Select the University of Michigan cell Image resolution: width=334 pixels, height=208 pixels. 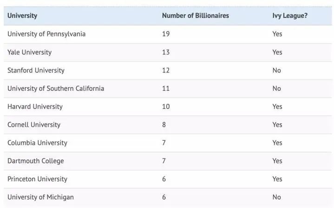click(40, 197)
